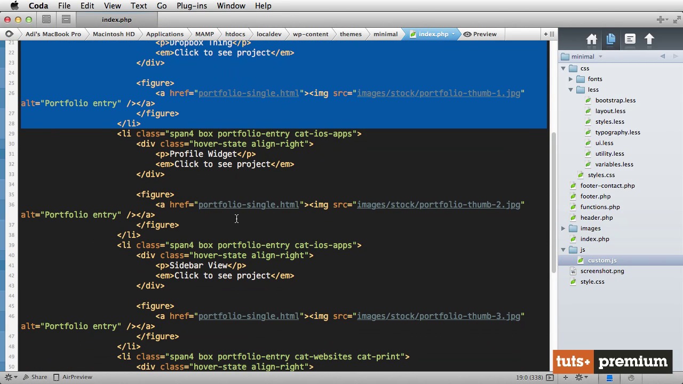The width and height of the screenshot is (683, 384).
Task: Click the navigator icon beside line position
Action: 550,378
